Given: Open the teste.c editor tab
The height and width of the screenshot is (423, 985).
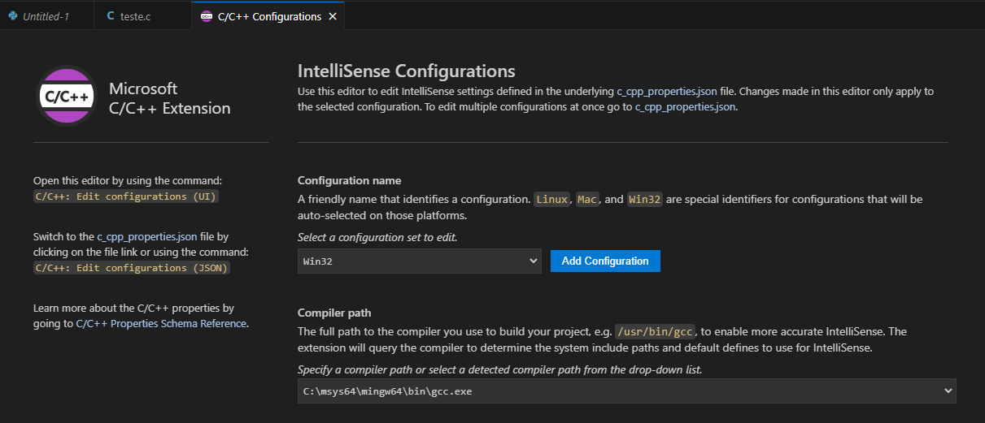Looking at the screenshot, I should [135, 16].
